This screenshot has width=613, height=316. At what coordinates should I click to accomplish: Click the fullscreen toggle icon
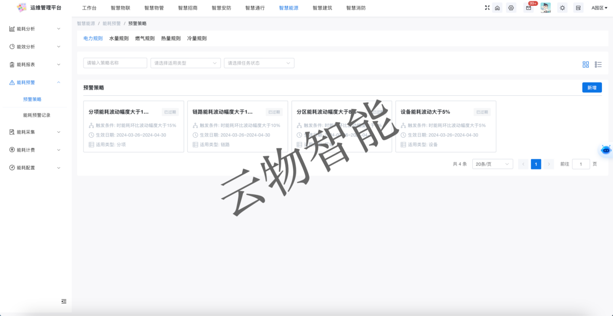(x=487, y=8)
